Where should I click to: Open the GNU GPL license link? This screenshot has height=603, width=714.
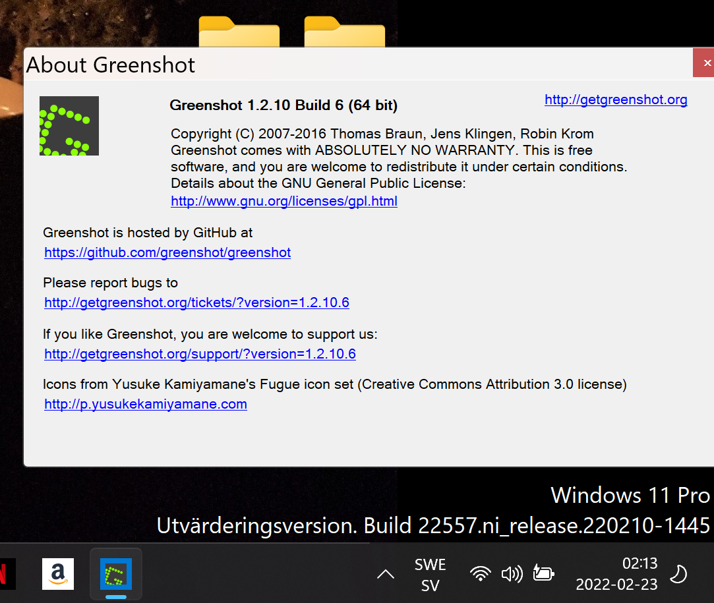click(x=283, y=201)
